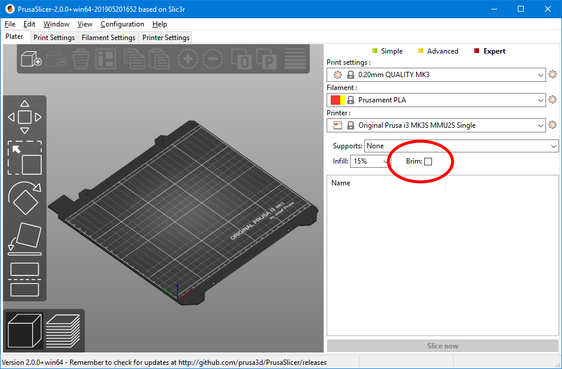Click the Delete object cube icon
The height and width of the screenshot is (369, 562).
pos(56,59)
